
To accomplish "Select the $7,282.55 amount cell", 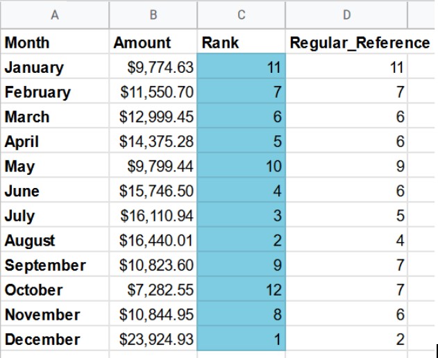I will click(153, 290).
